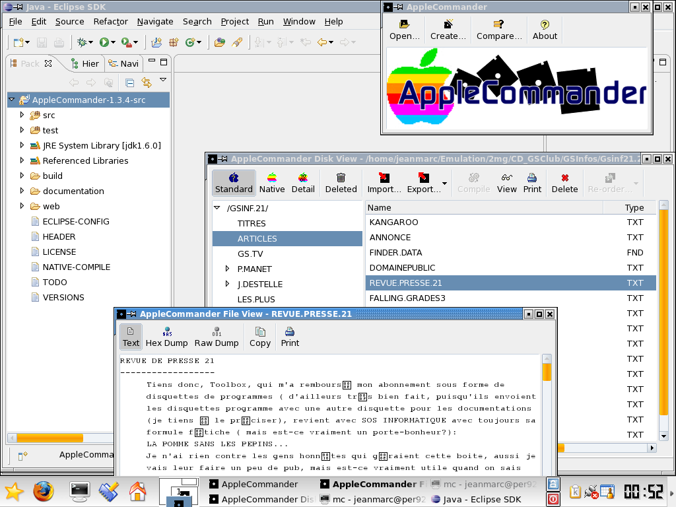Viewport: 676px width, 507px height.
Task: Click the Open Type icon in Eclipse
Action: (x=219, y=42)
